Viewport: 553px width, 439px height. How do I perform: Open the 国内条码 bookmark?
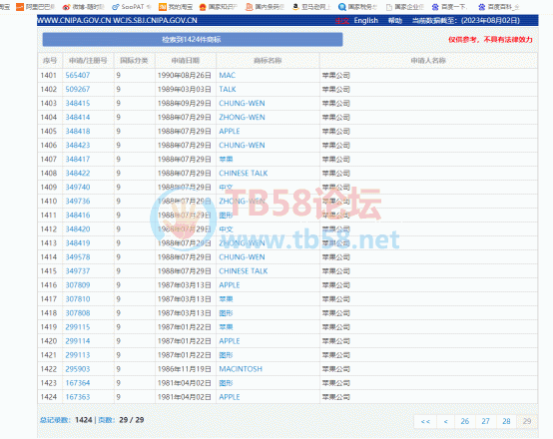[x=265, y=7]
